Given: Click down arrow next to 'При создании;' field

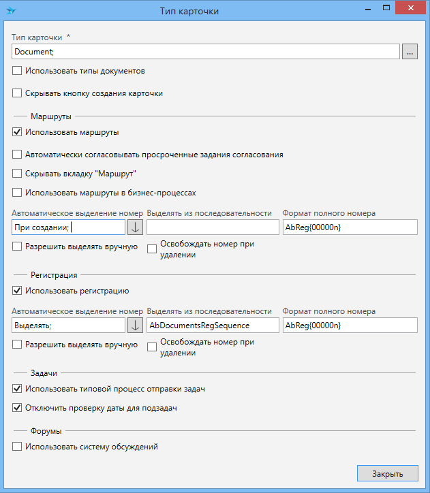Looking at the screenshot, I should pos(135,227).
